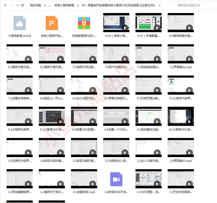
Task: Click the 7.2界面美化.mp4 file name
Action: point(181,67)
